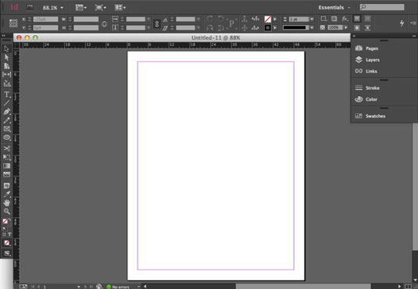Select the Scissors tool
This screenshot has height=289, width=418.
(7, 148)
